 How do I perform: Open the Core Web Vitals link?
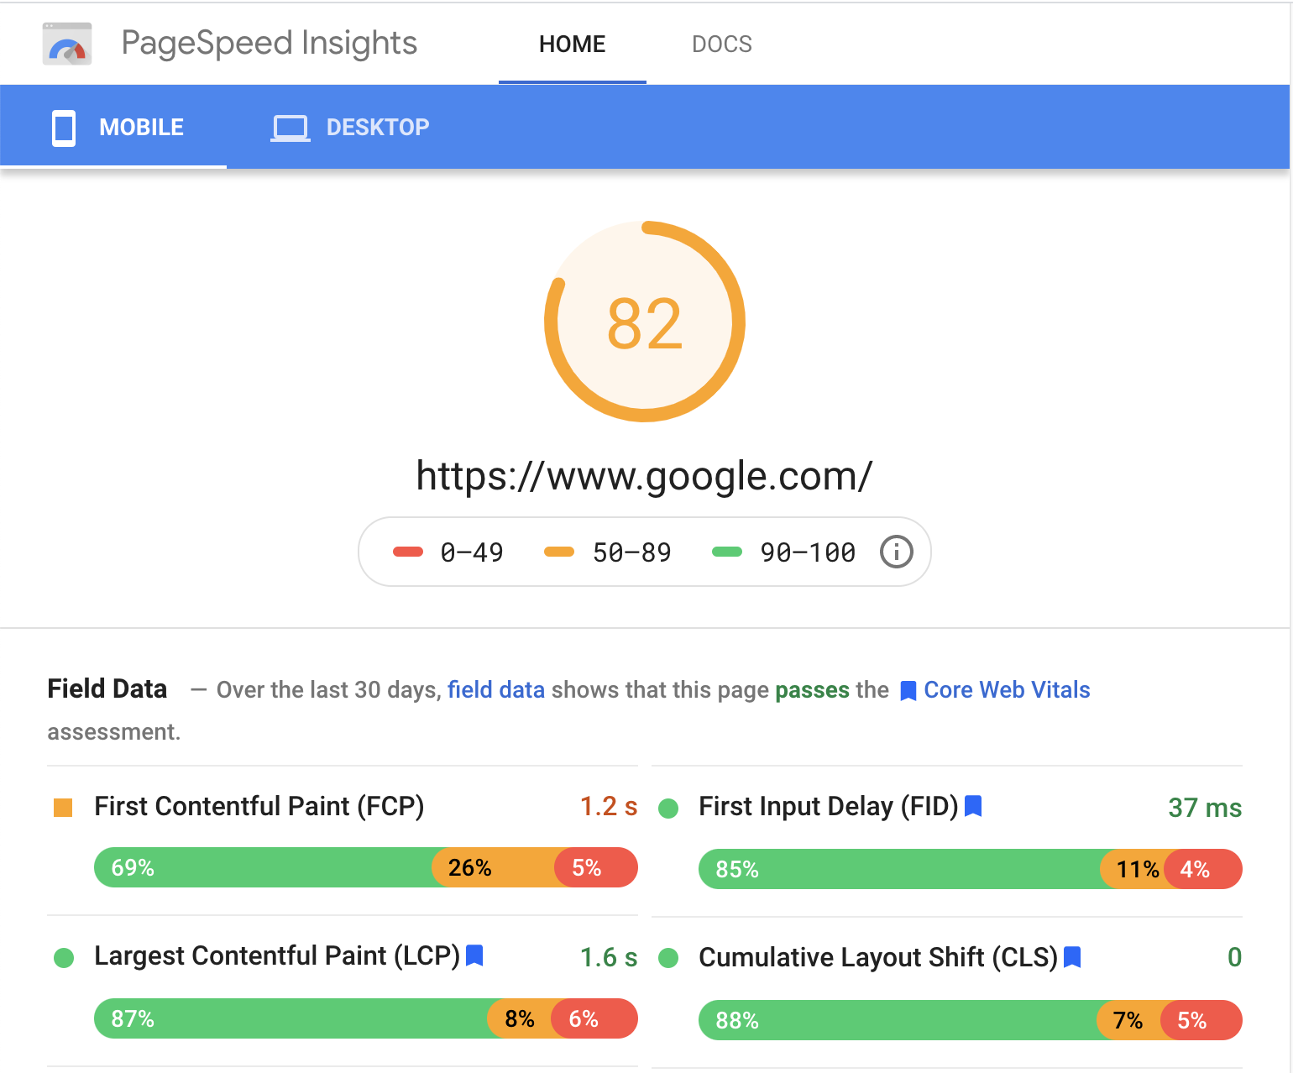point(1007,689)
